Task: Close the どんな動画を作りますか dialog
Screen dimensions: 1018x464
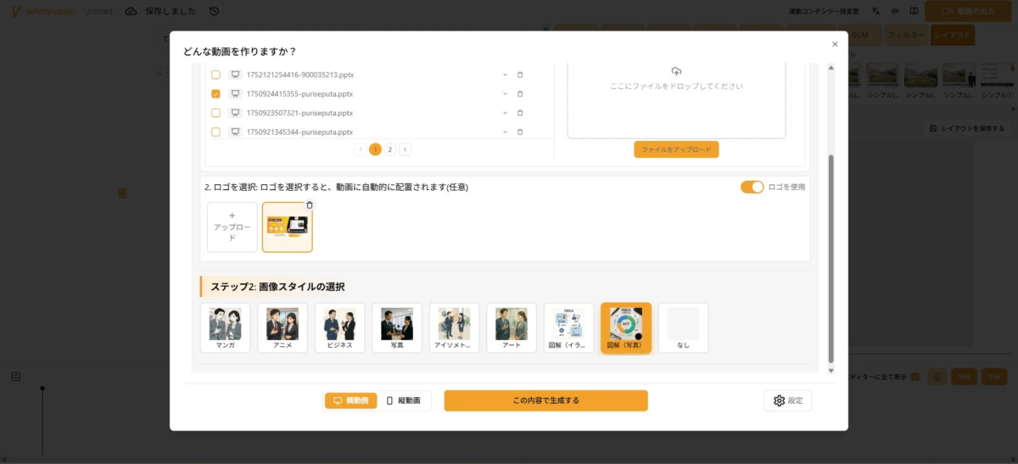Action: tap(835, 44)
